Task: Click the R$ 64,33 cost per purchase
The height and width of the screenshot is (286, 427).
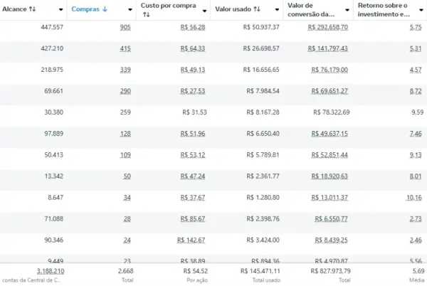Action: coord(193,48)
